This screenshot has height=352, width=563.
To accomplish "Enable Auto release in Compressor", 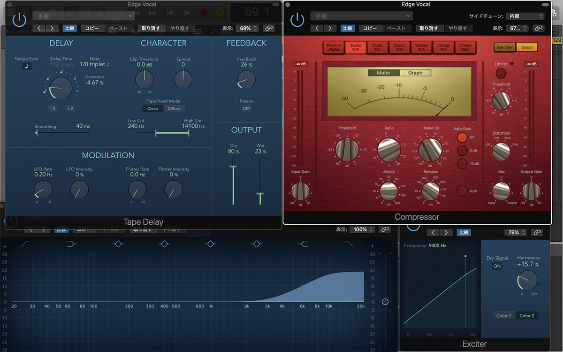I will click(463, 191).
